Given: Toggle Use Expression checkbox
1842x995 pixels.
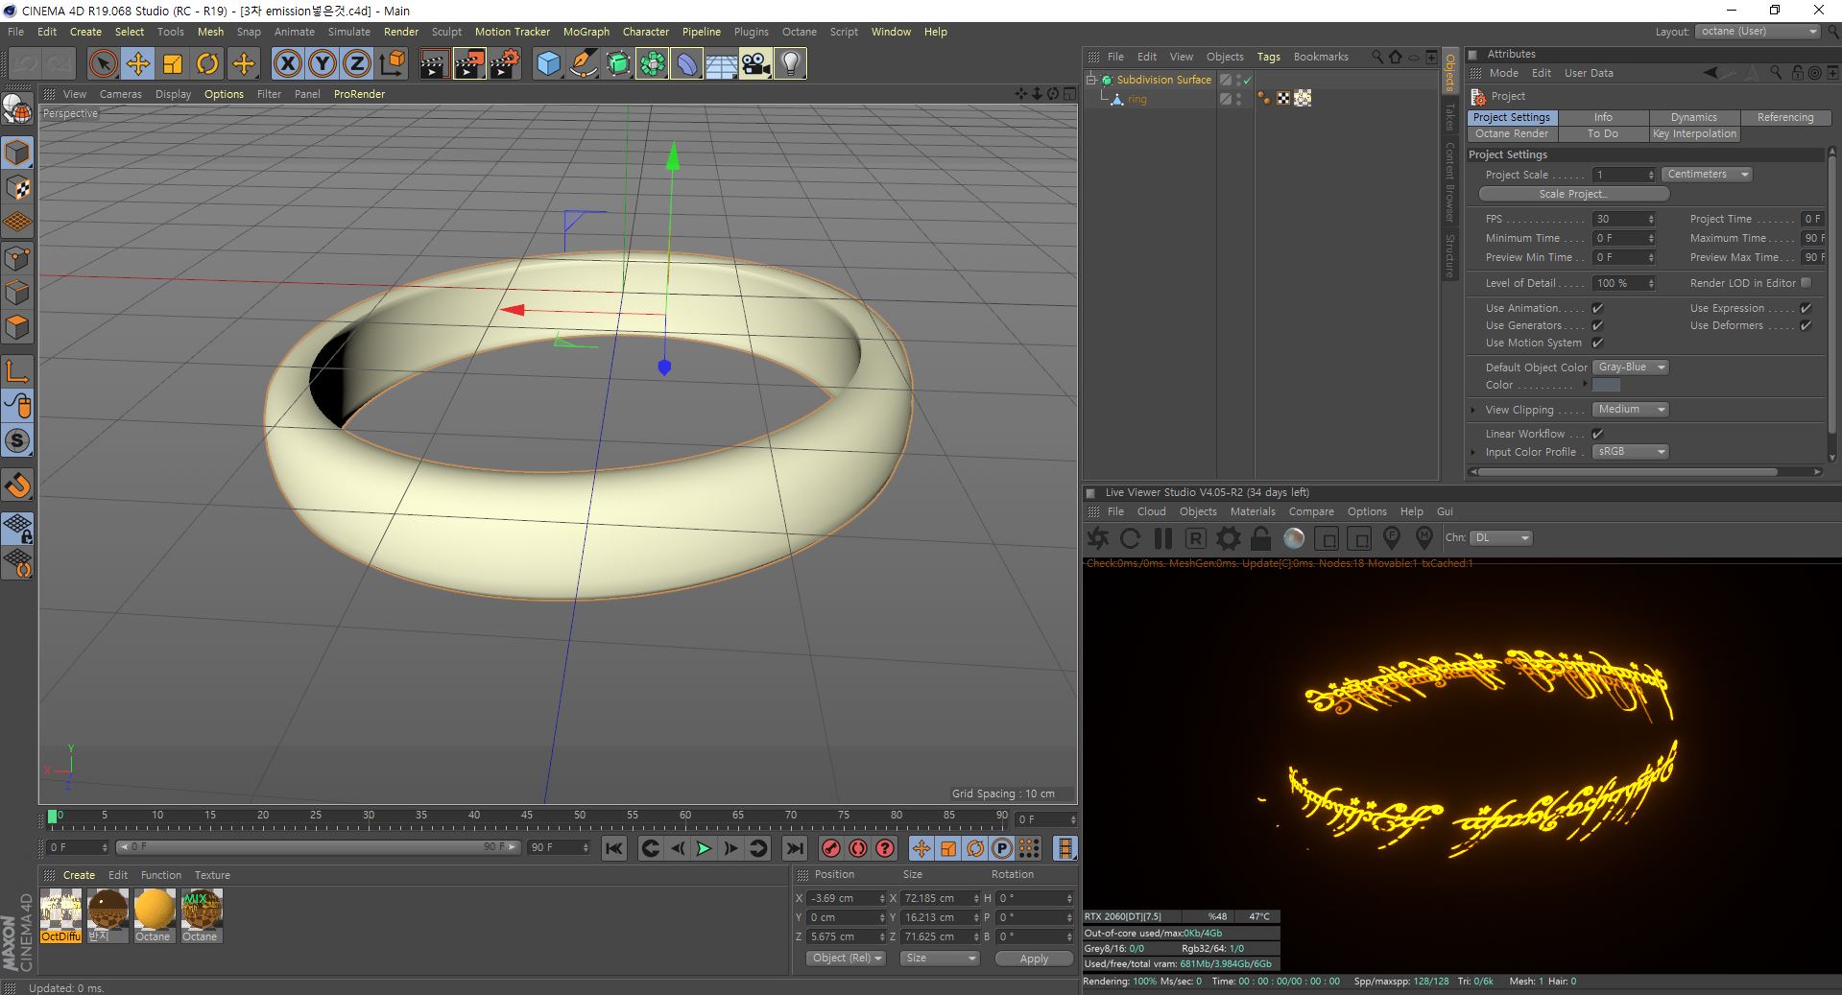Looking at the screenshot, I should [x=1806, y=308].
